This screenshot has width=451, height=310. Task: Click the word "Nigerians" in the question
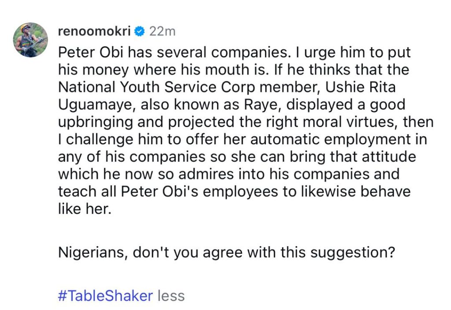point(92,253)
